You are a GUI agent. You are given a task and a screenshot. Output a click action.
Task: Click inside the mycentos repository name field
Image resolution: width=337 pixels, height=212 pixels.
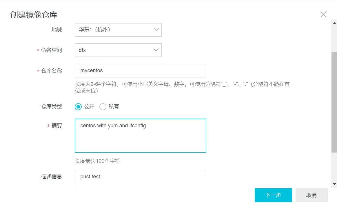click(x=140, y=70)
